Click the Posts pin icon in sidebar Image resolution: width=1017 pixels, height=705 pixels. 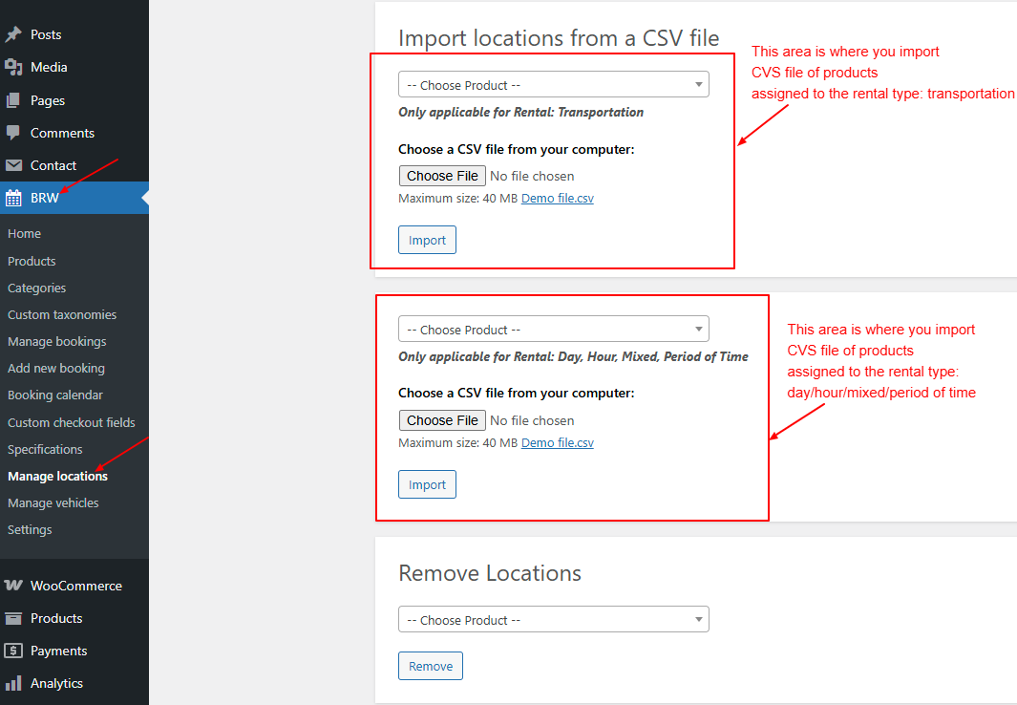click(x=13, y=34)
